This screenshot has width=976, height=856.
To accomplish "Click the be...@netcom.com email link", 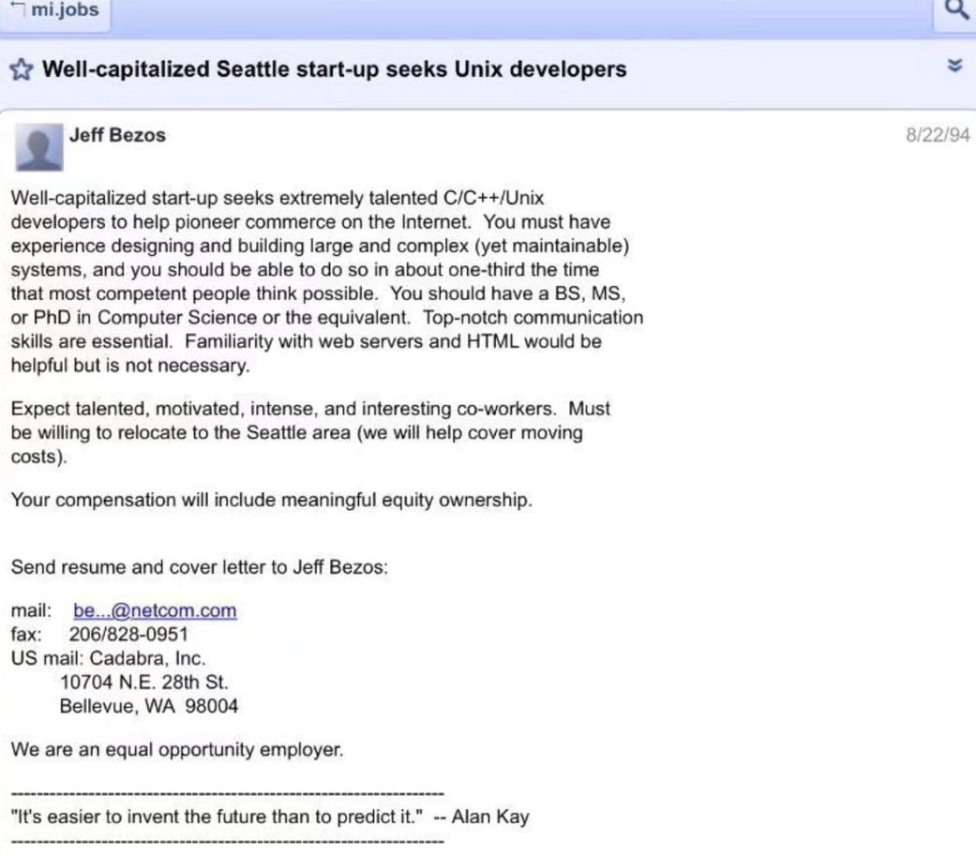I will pyautogui.click(x=155, y=610).
